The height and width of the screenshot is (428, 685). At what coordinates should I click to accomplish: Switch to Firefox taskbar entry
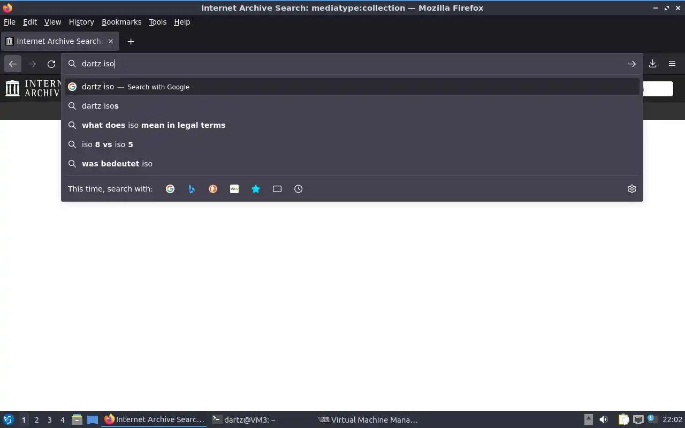point(154,420)
